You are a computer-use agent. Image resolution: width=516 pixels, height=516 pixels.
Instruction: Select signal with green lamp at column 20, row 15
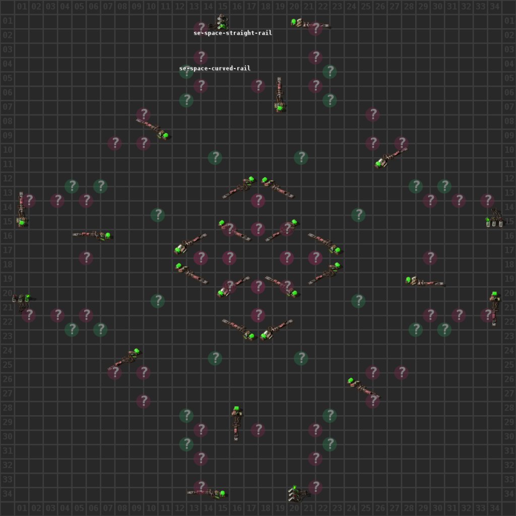(282, 230)
